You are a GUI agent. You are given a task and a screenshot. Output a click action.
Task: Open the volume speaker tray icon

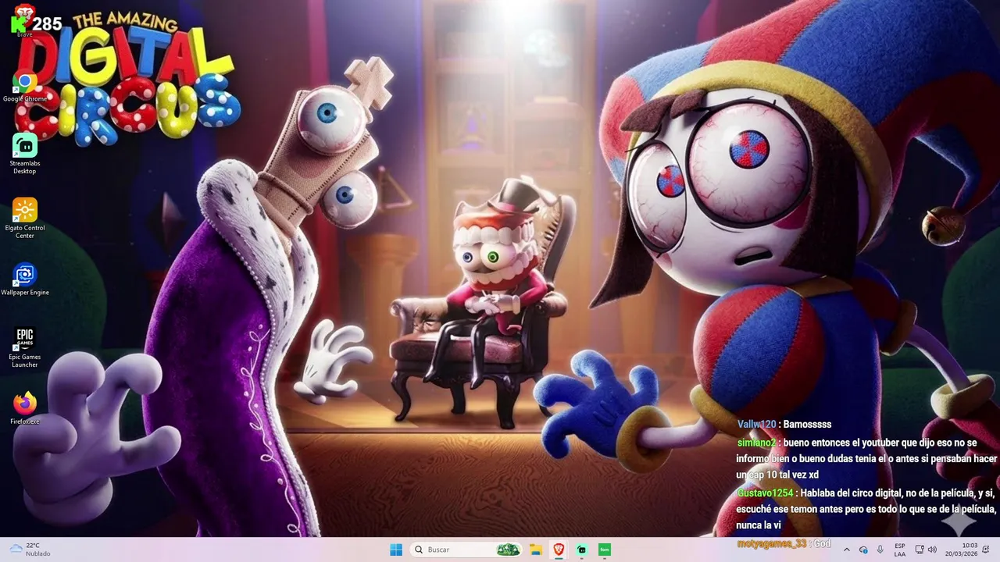[x=932, y=550]
